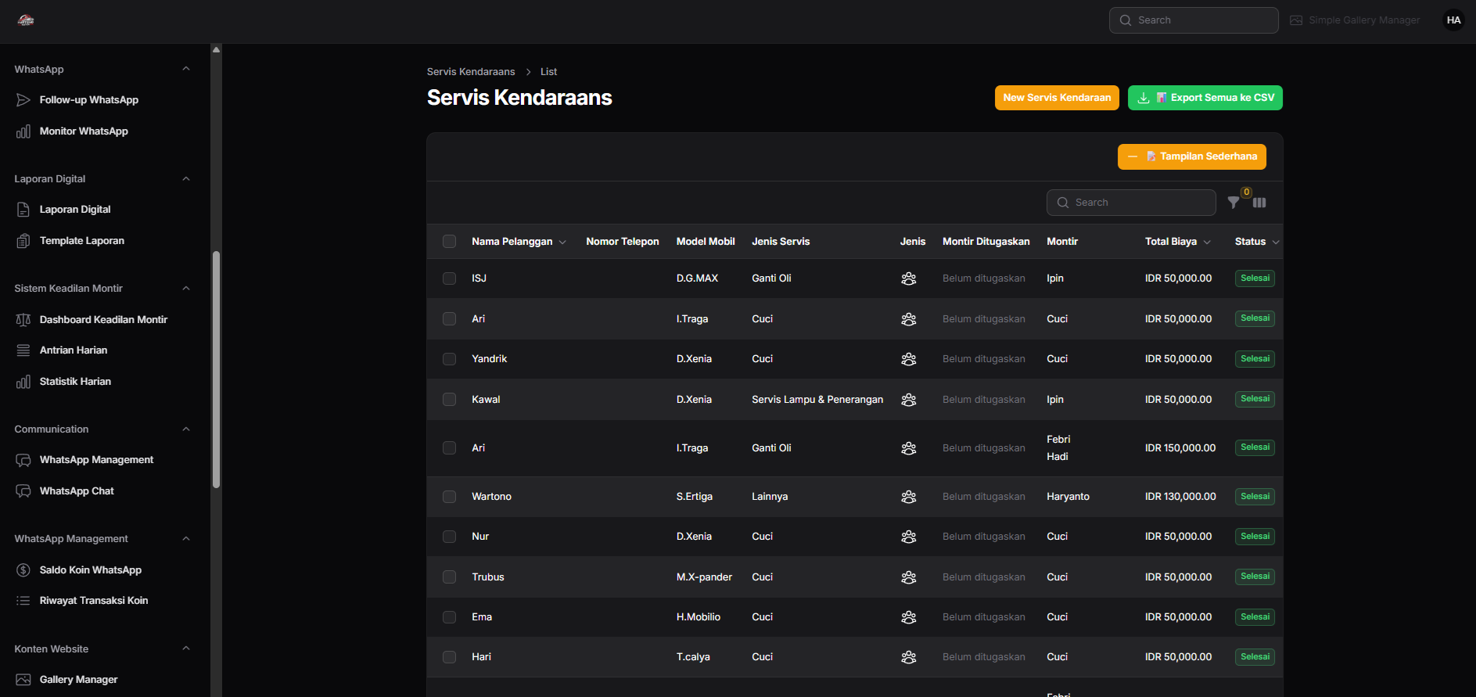Click Servis Kendaraans breadcrumb link
This screenshot has width=1476, height=697.
coord(471,71)
